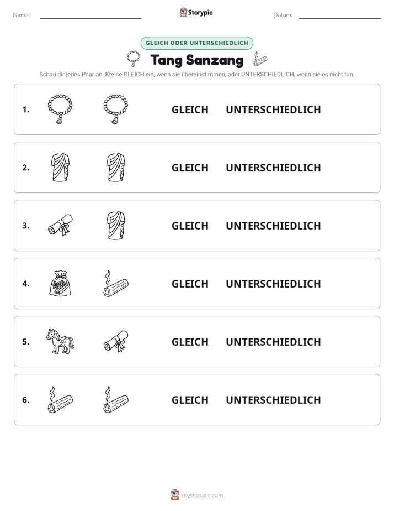Open the mystorypie.com footer link

197,495
